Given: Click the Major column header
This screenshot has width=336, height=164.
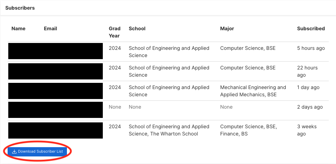Looking at the screenshot, I should (x=227, y=29).
